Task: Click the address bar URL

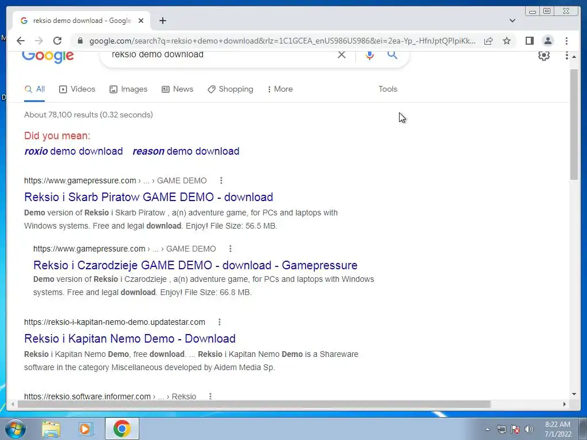Action: [282, 41]
